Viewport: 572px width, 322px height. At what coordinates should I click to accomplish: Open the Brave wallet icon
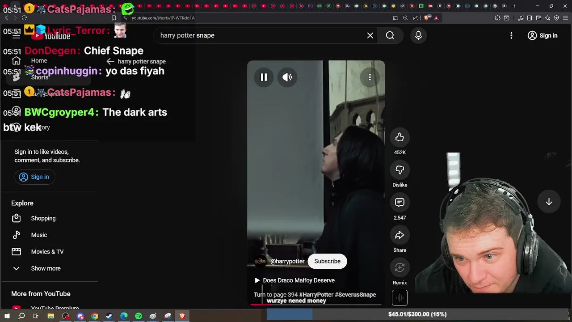(538, 18)
